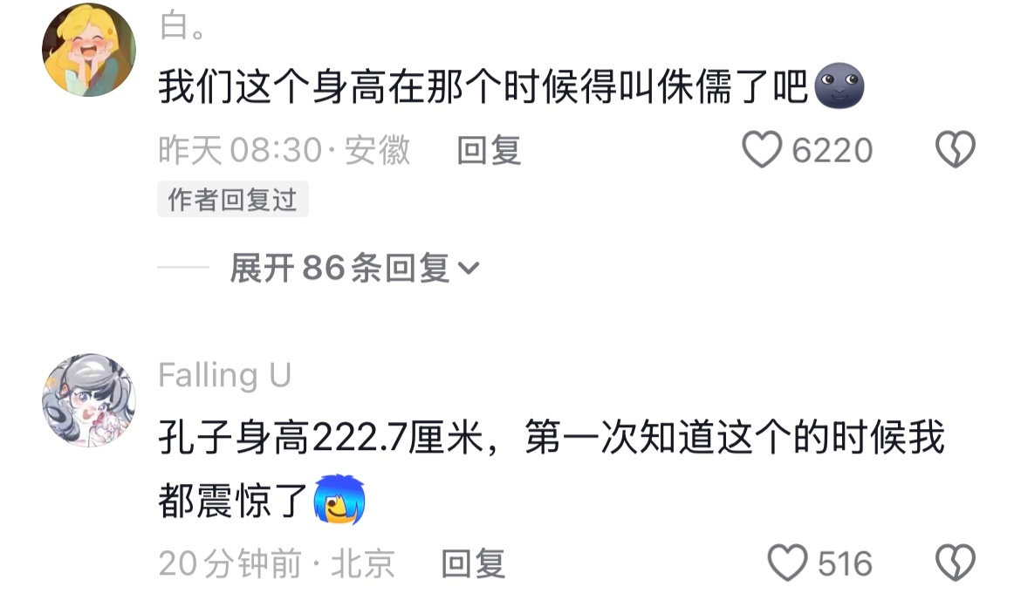1021x614 pixels.
Task: Like Falling U's comment with heart icon
Action: [x=787, y=563]
